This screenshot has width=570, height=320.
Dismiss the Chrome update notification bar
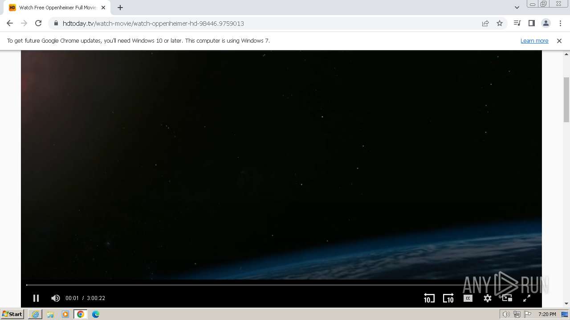559,40
